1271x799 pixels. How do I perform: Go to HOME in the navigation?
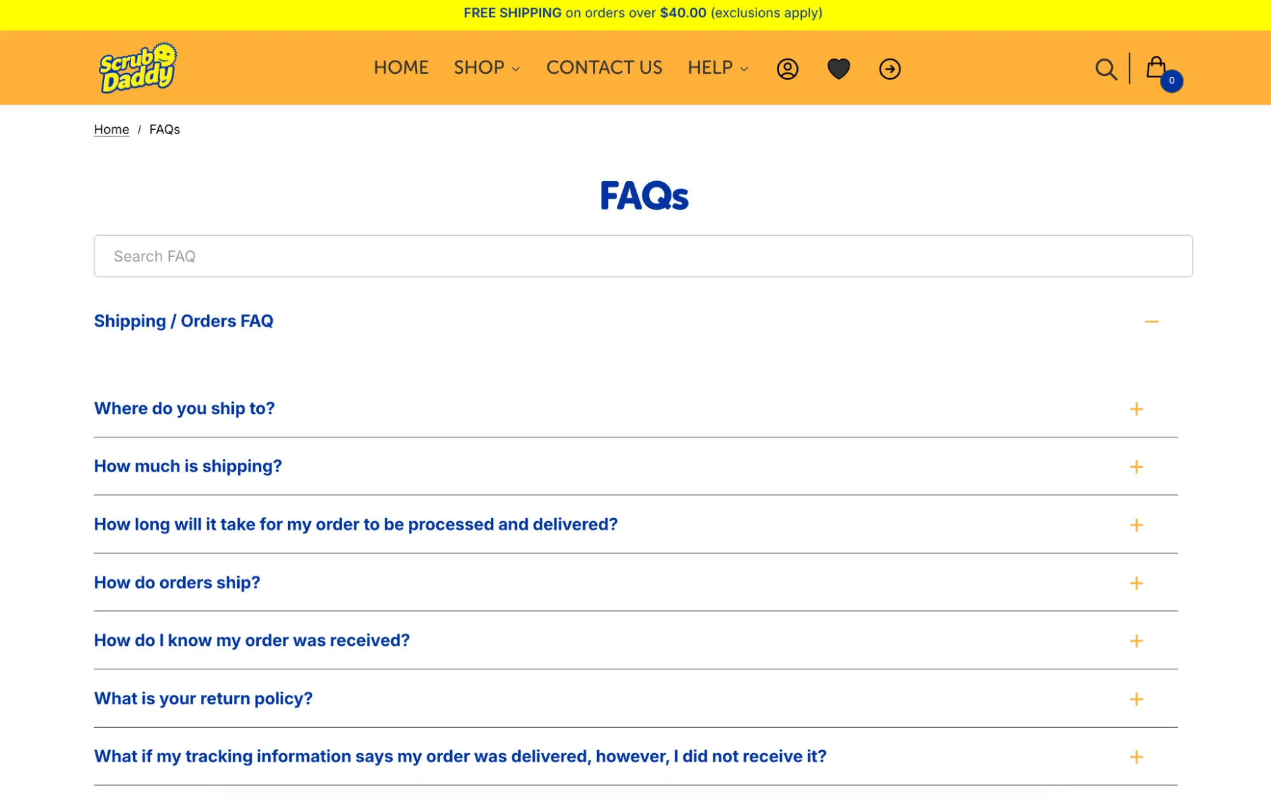coord(401,67)
